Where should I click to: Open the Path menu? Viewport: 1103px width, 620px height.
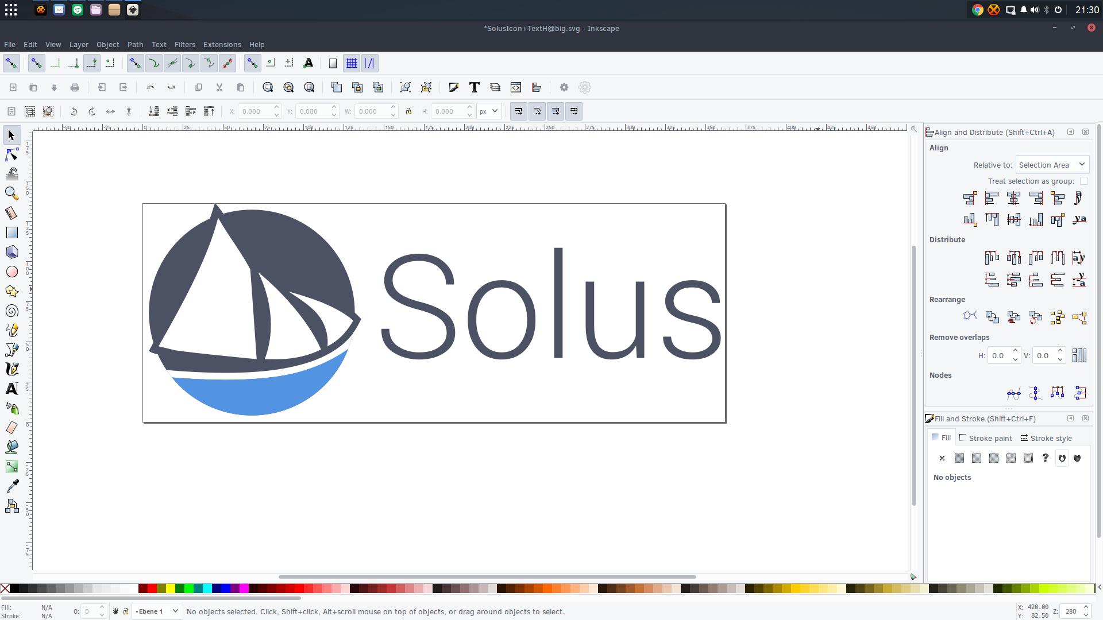point(135,44)
